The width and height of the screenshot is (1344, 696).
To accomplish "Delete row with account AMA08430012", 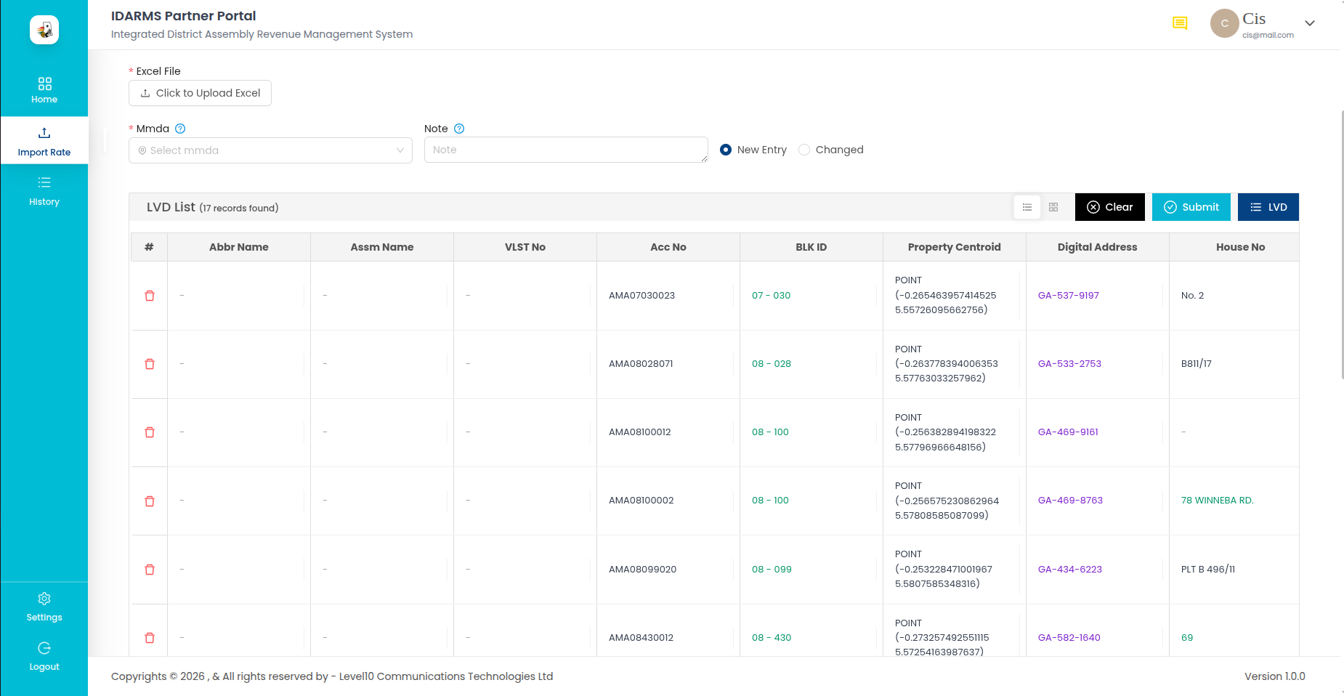I will (x=150, y=638).
